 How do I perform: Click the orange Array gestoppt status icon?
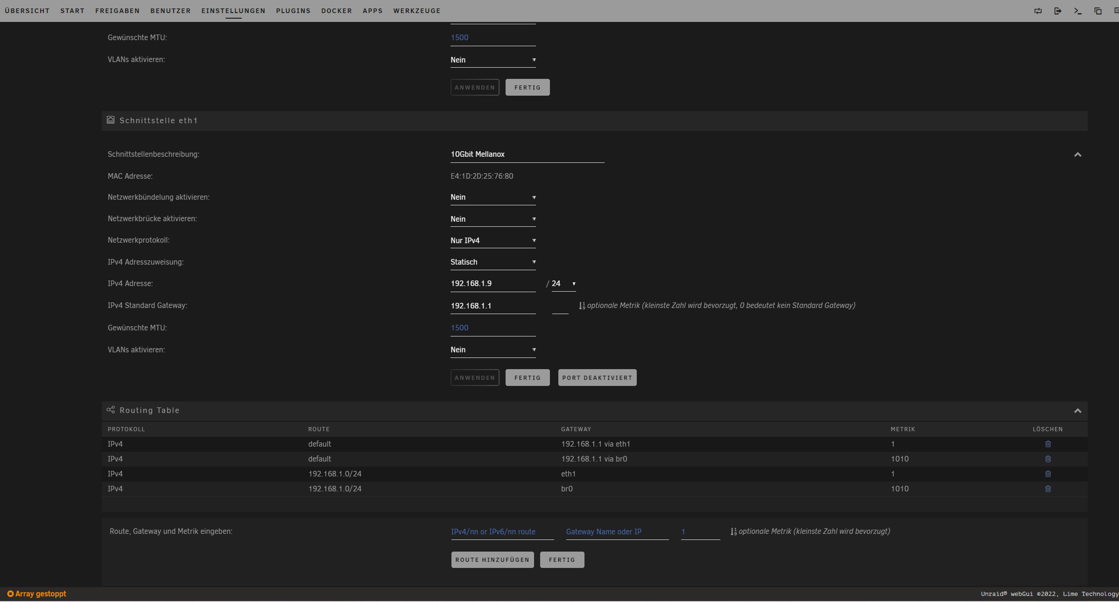[x=10, y=594]
